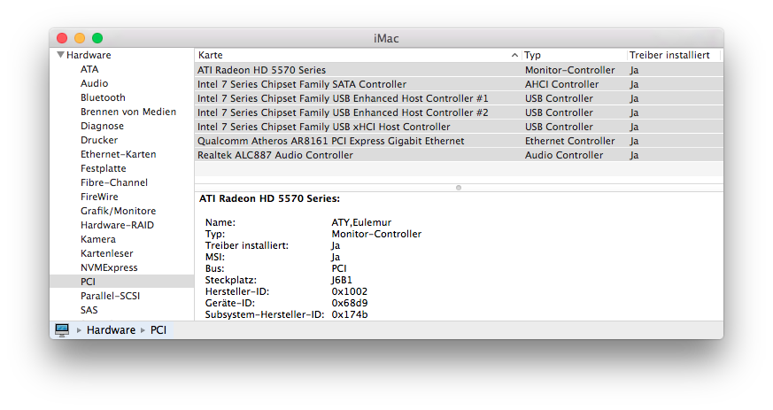773x410 pixels.
Task: Click the split pane divider handle
Action: (x=458, y=188)
